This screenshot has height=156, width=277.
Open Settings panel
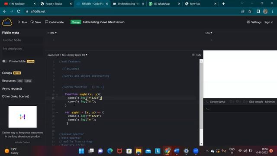254,22
